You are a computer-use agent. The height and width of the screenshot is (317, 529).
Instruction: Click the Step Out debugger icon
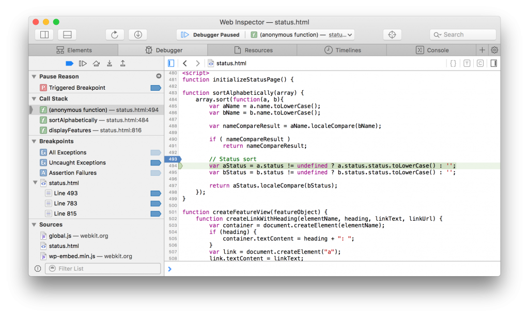123,63
